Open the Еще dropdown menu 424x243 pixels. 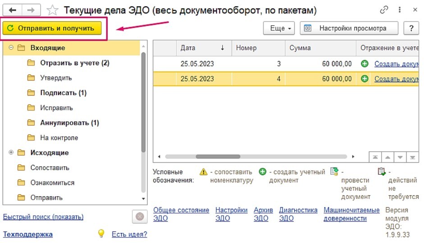[279, 28]
